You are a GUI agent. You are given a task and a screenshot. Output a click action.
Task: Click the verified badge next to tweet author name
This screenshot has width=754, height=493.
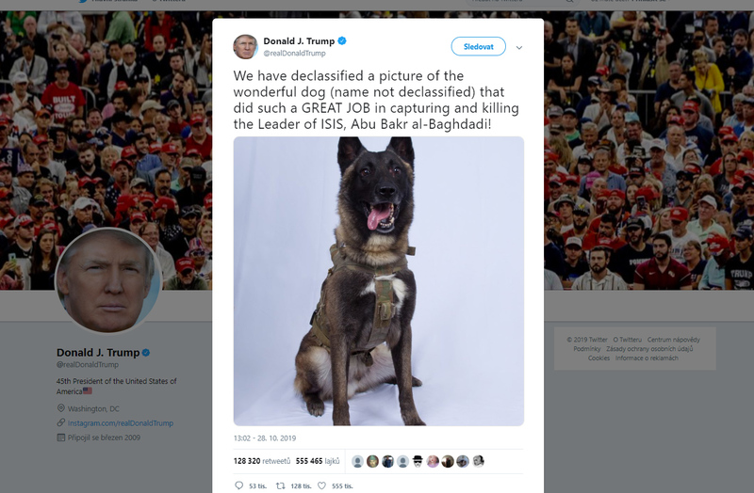pos(342,40)
